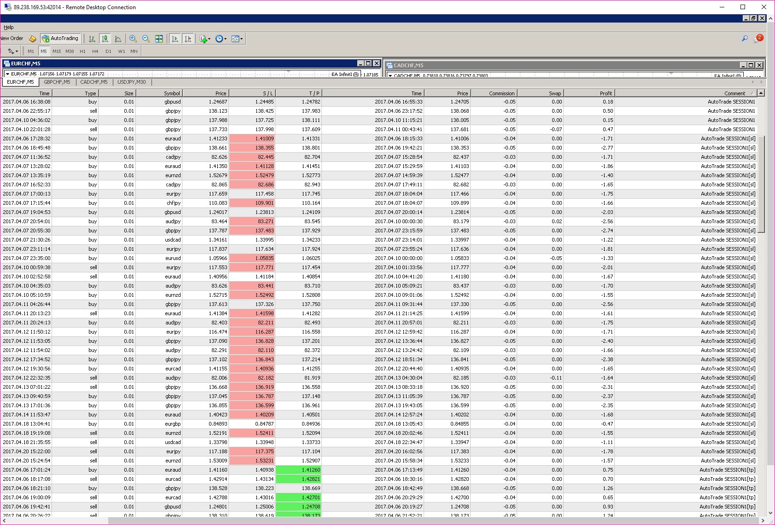Sort trades by the Symbol column
The height and width of the screenshot is (525, 775).
click(x=159, y=93)
